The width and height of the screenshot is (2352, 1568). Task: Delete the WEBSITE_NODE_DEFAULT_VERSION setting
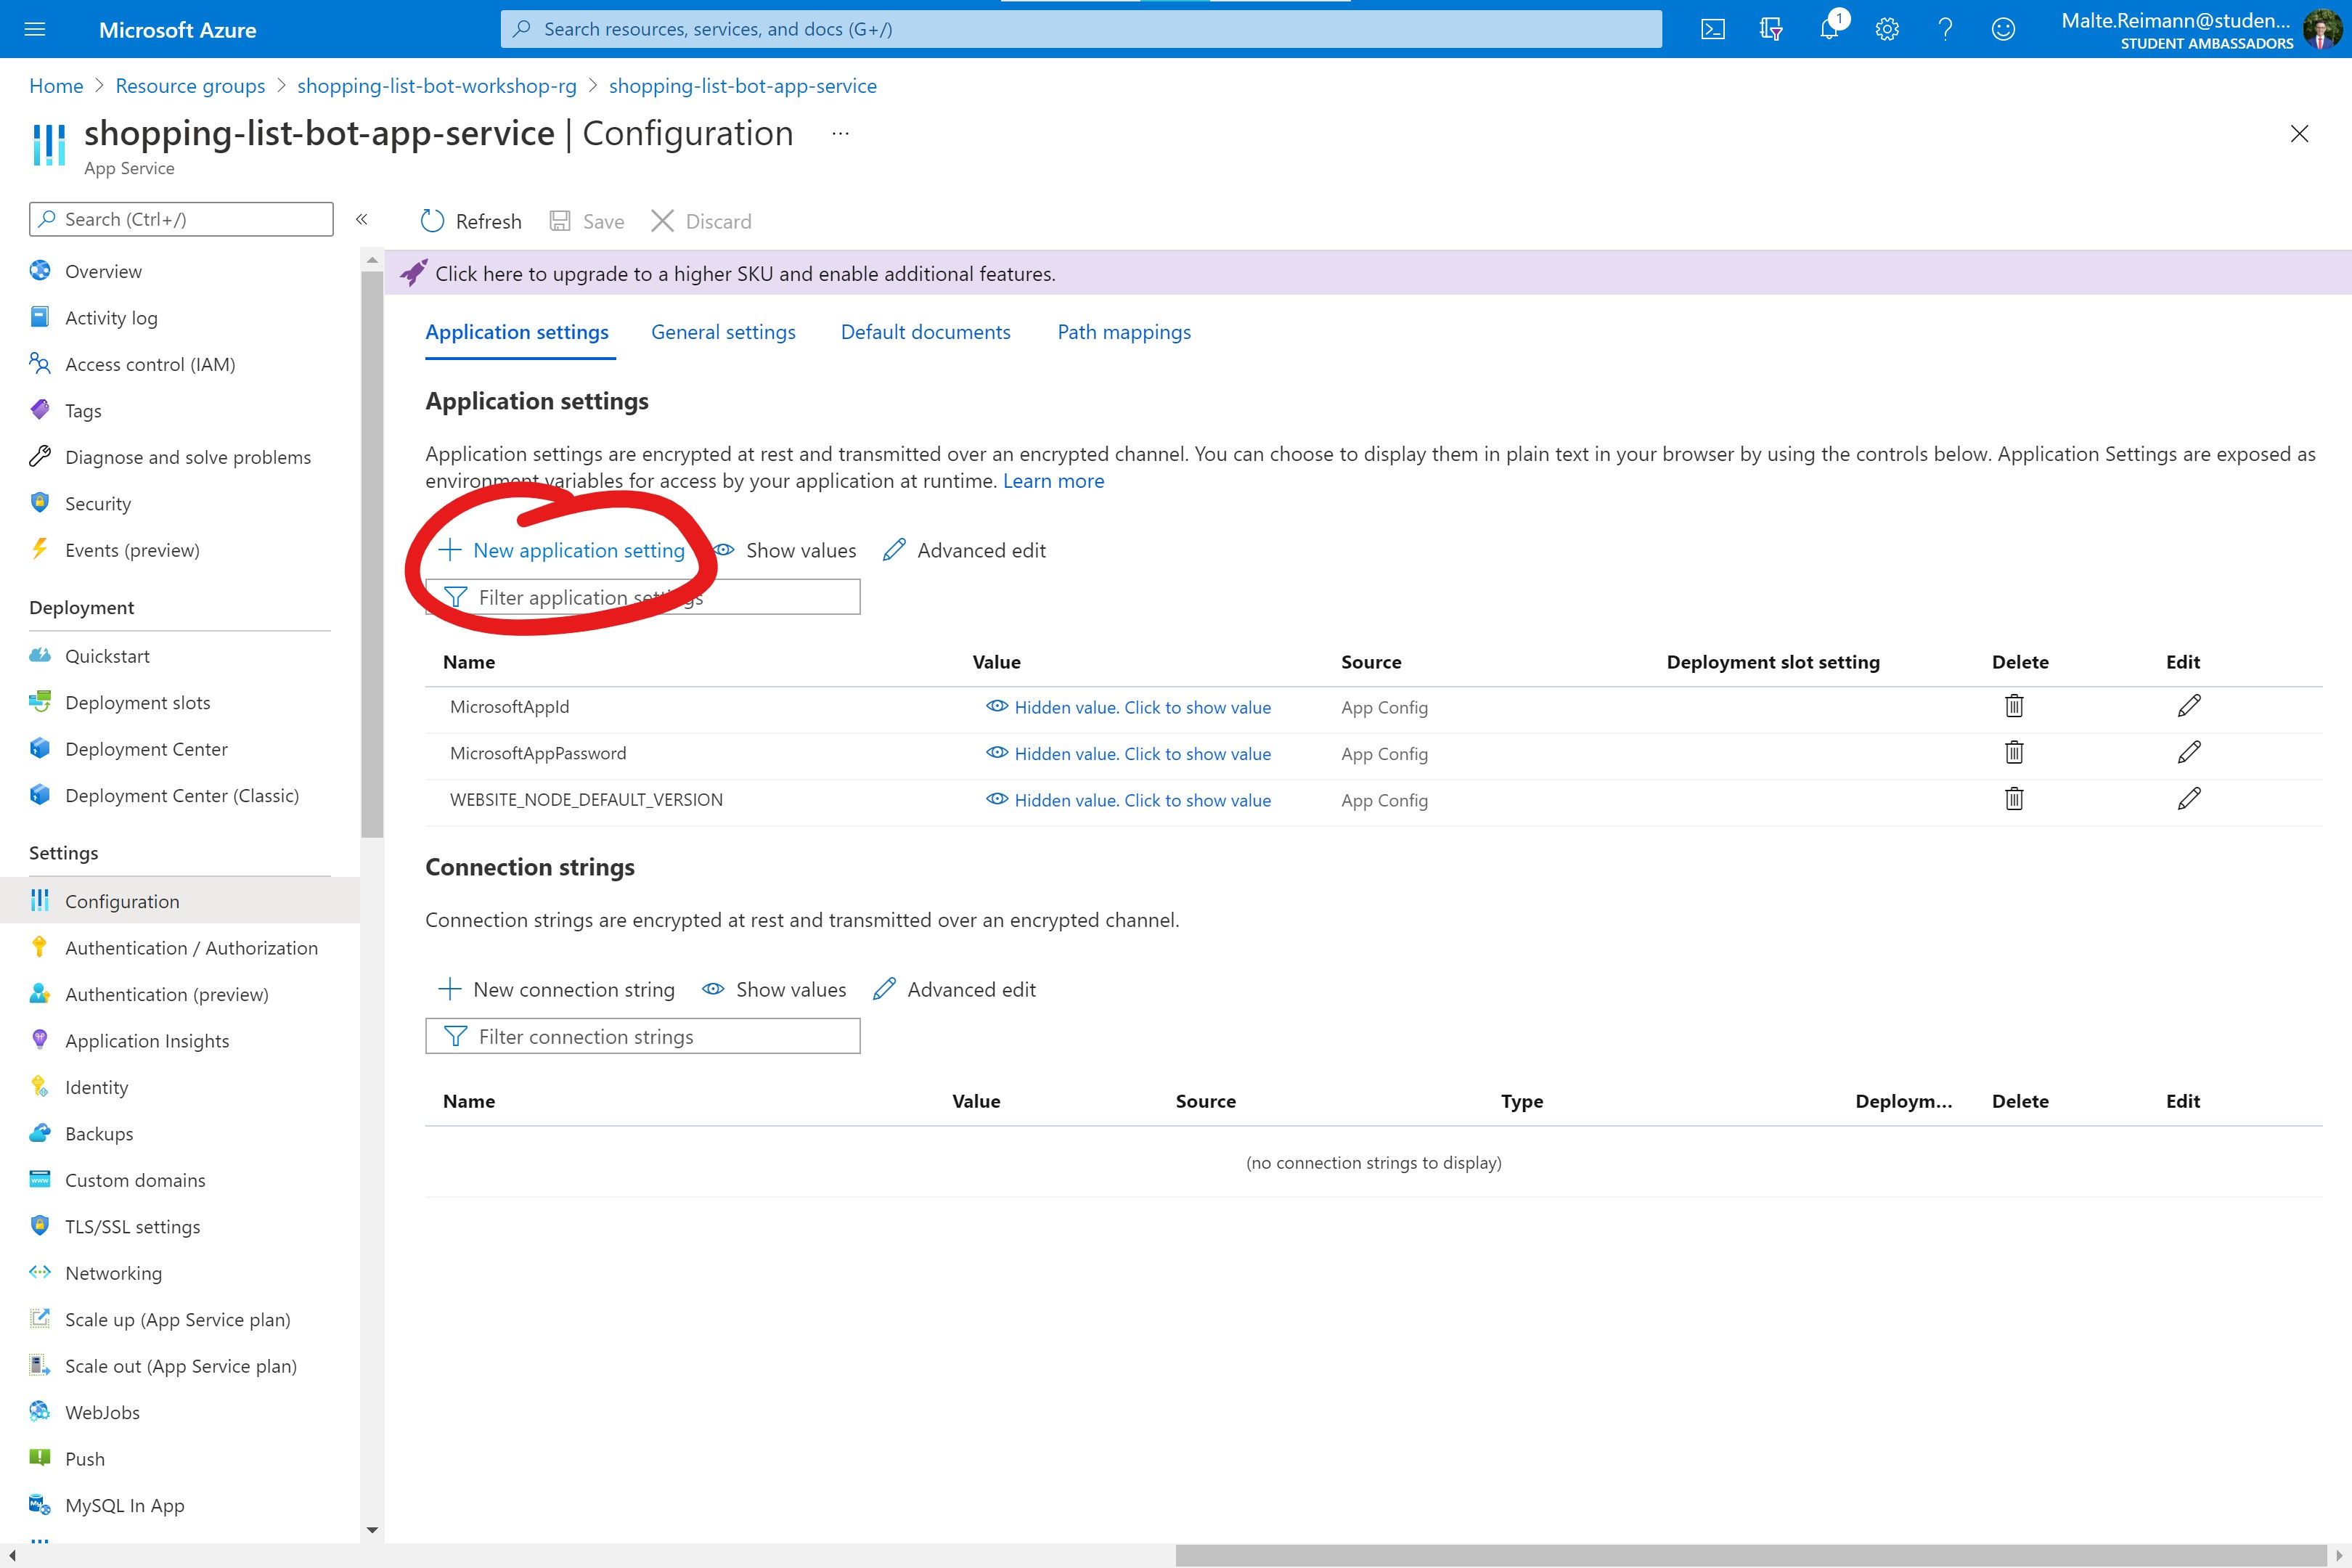click(x=2014, y=799)
